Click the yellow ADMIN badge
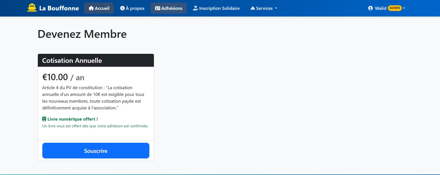440x175 pixels. [395, 8]
